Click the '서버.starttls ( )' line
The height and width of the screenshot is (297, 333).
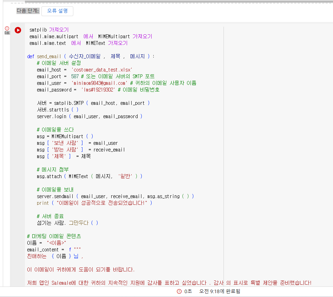[58, 110]
